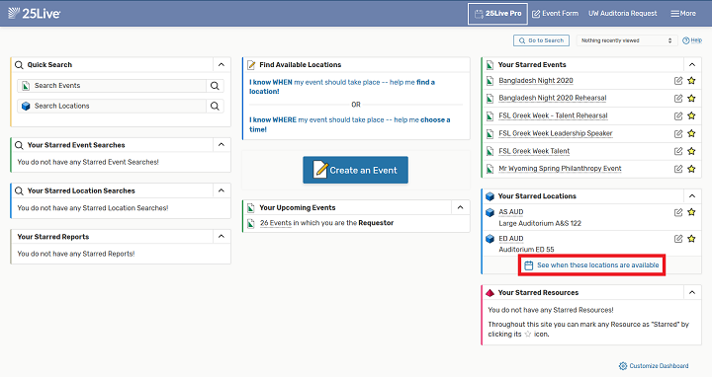The width and height of the screenshot is (712, 377).
Task: Click magnifier button beside Search Locations
Action: (215, 106)
